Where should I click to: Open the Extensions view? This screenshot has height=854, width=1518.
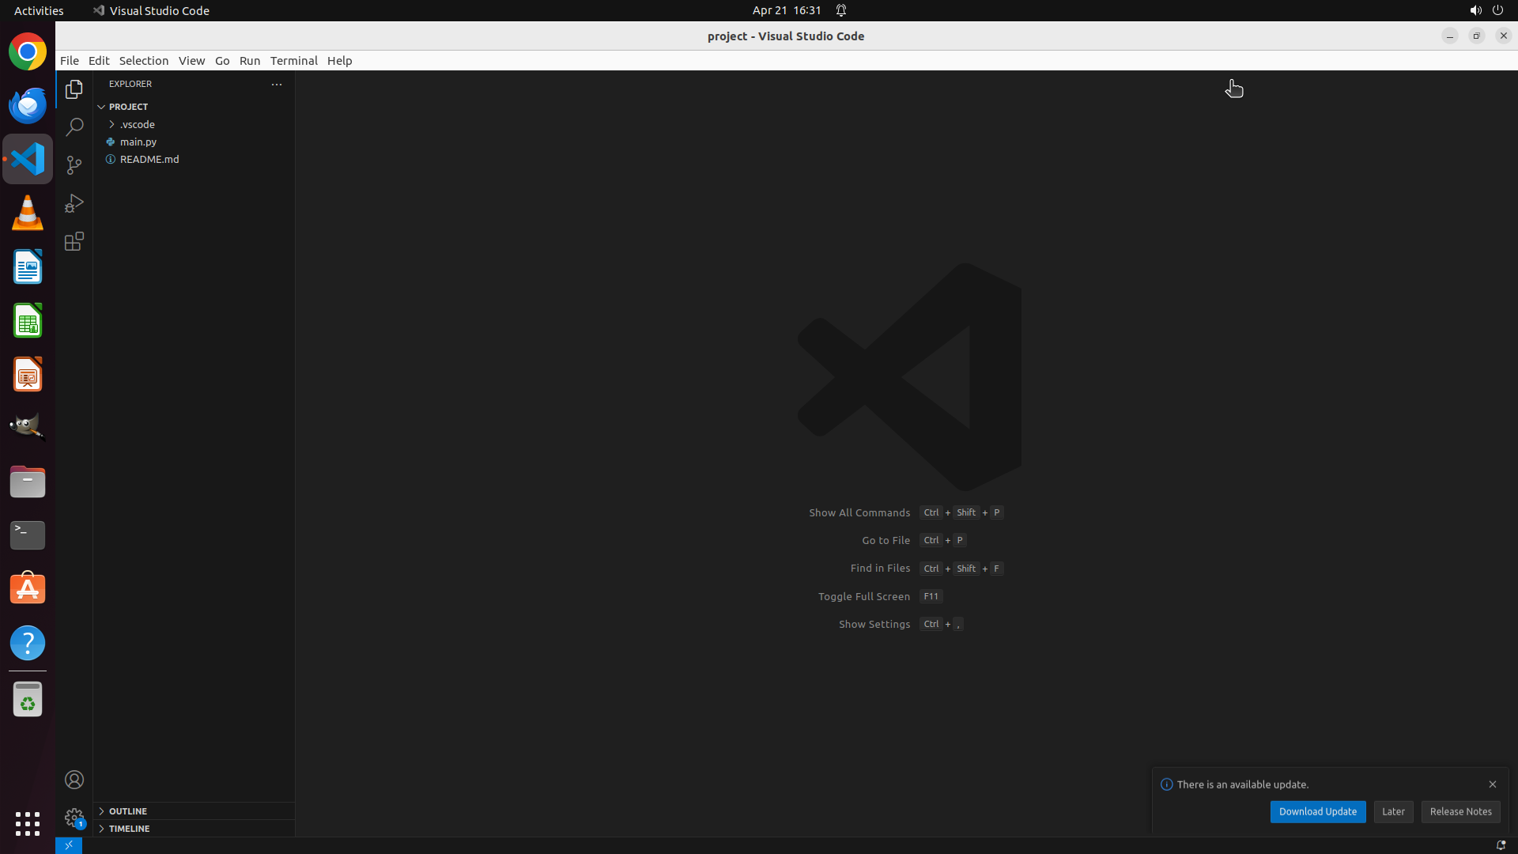point(74,241)
